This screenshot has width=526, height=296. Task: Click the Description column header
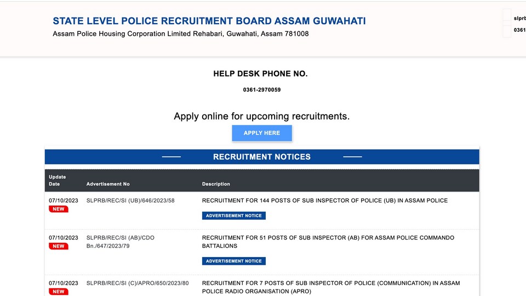[216, 184]
